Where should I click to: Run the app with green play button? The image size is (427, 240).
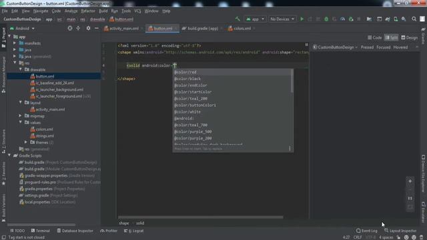click(302, 19)
